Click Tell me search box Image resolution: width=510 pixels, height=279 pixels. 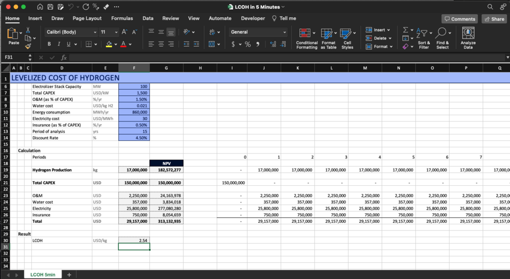(284, 19)
